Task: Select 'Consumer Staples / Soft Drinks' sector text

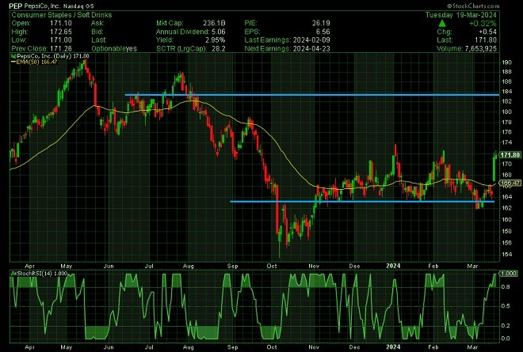Action: [x=62, y=15]
